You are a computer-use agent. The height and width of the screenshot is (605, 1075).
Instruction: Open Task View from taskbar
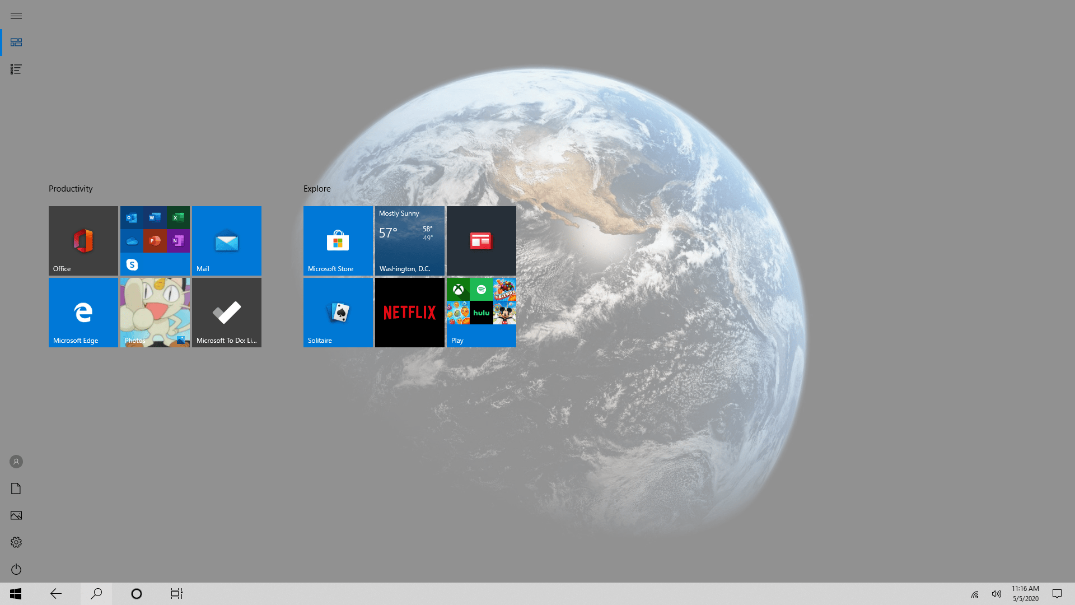click(x=176, y=594)
